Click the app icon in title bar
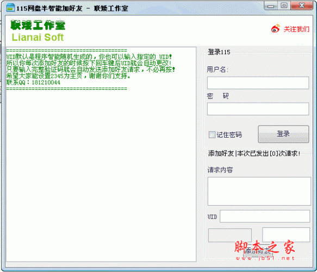Viewport: 317px width, 272px height. point(10,8)
